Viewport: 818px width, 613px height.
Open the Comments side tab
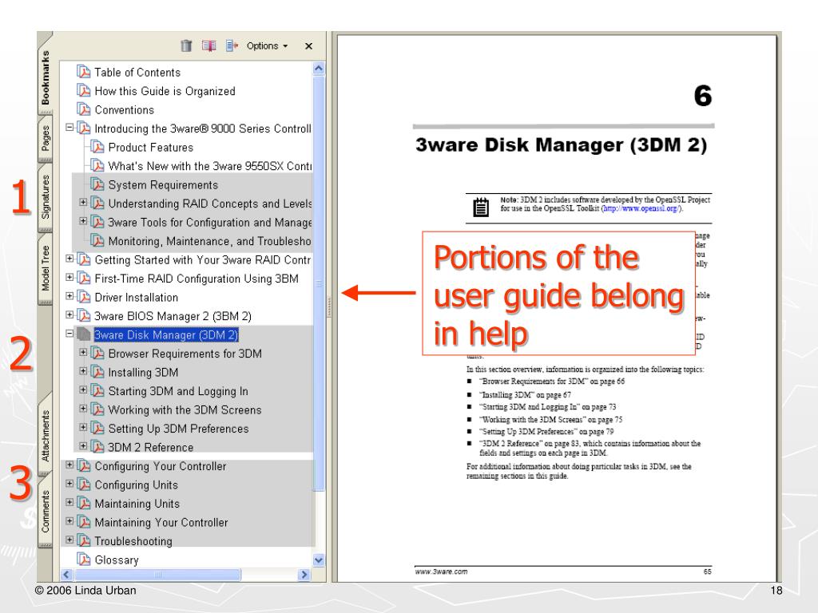[46, 512]
